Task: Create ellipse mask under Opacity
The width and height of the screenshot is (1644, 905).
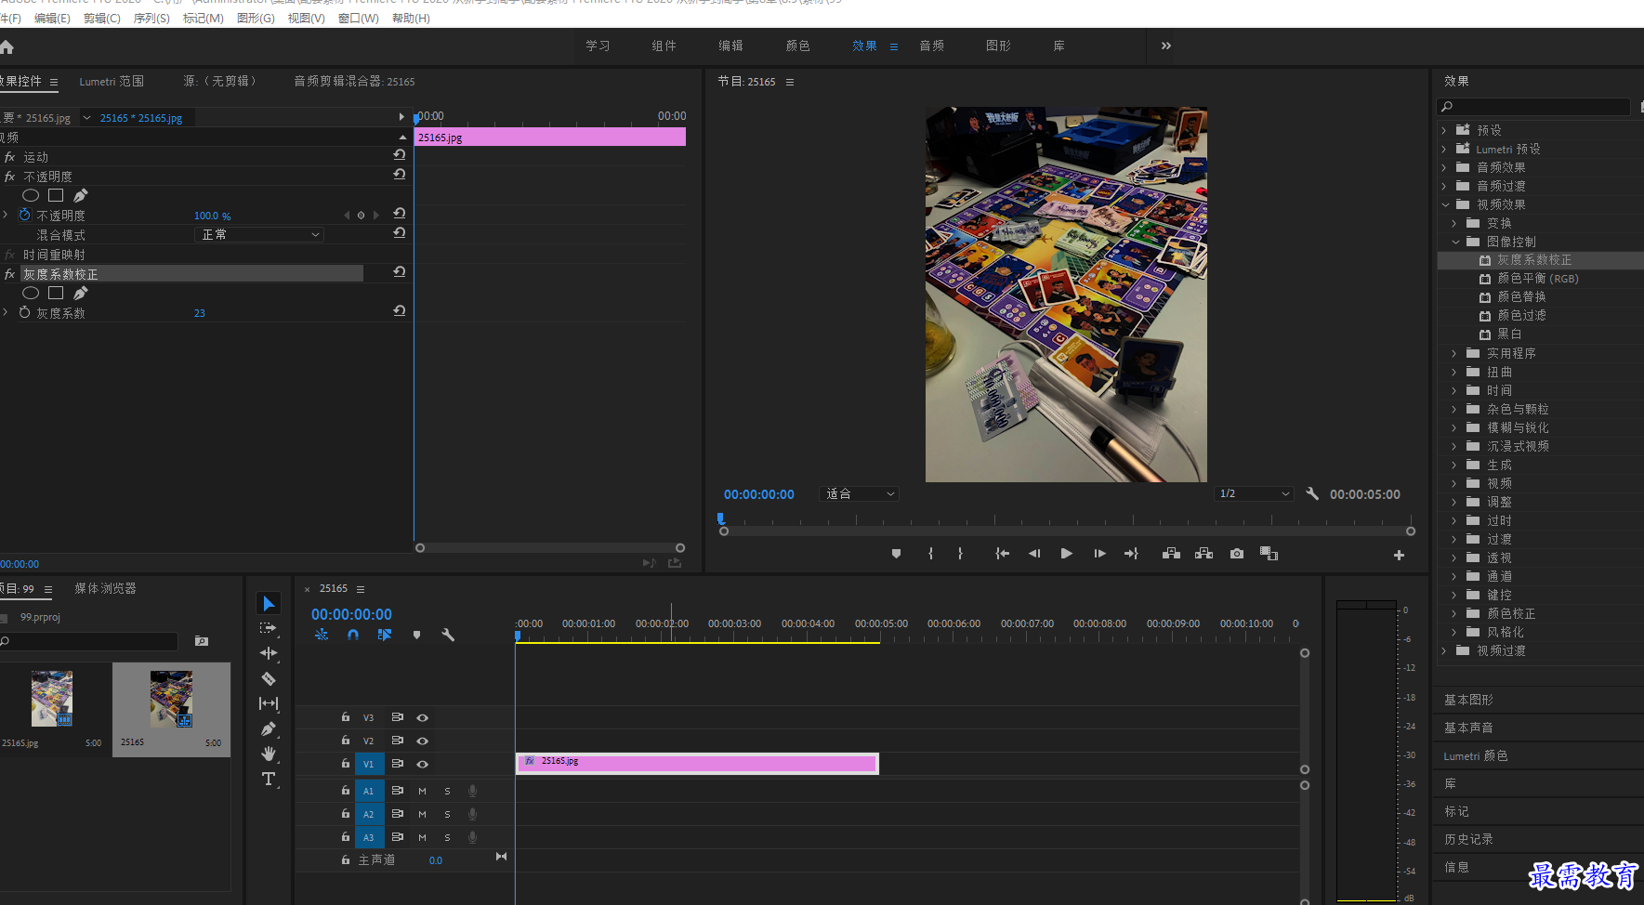Action: [x=31, y=196]
